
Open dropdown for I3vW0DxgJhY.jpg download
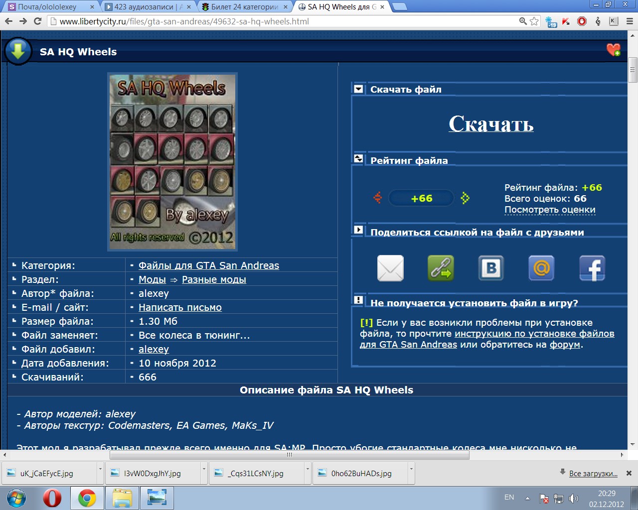pos(204,473)
